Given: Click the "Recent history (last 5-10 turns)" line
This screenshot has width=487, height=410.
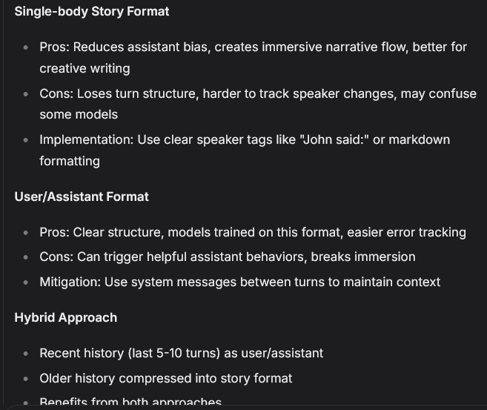Looking at the screenshot, I should point(182,353).
